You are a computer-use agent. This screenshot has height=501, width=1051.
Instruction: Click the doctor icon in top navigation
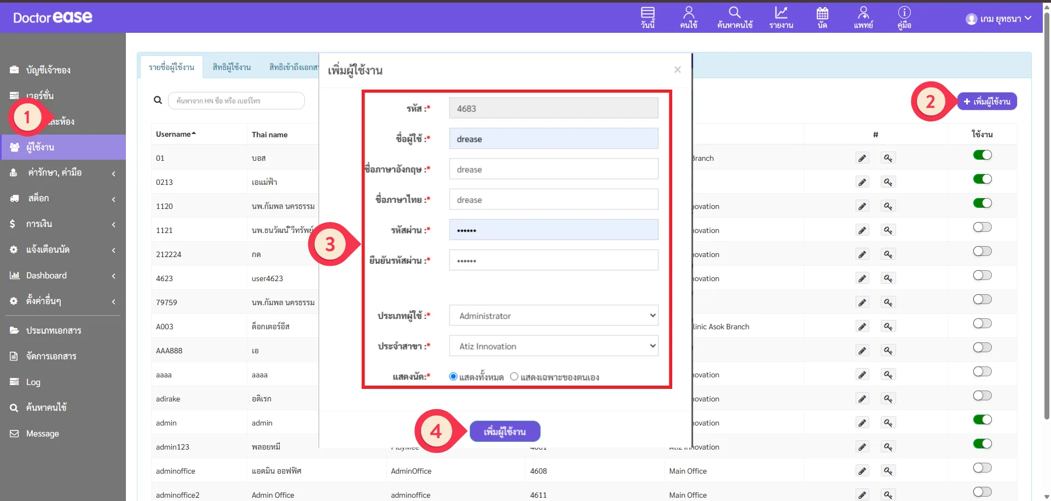(x=863, y=17)
